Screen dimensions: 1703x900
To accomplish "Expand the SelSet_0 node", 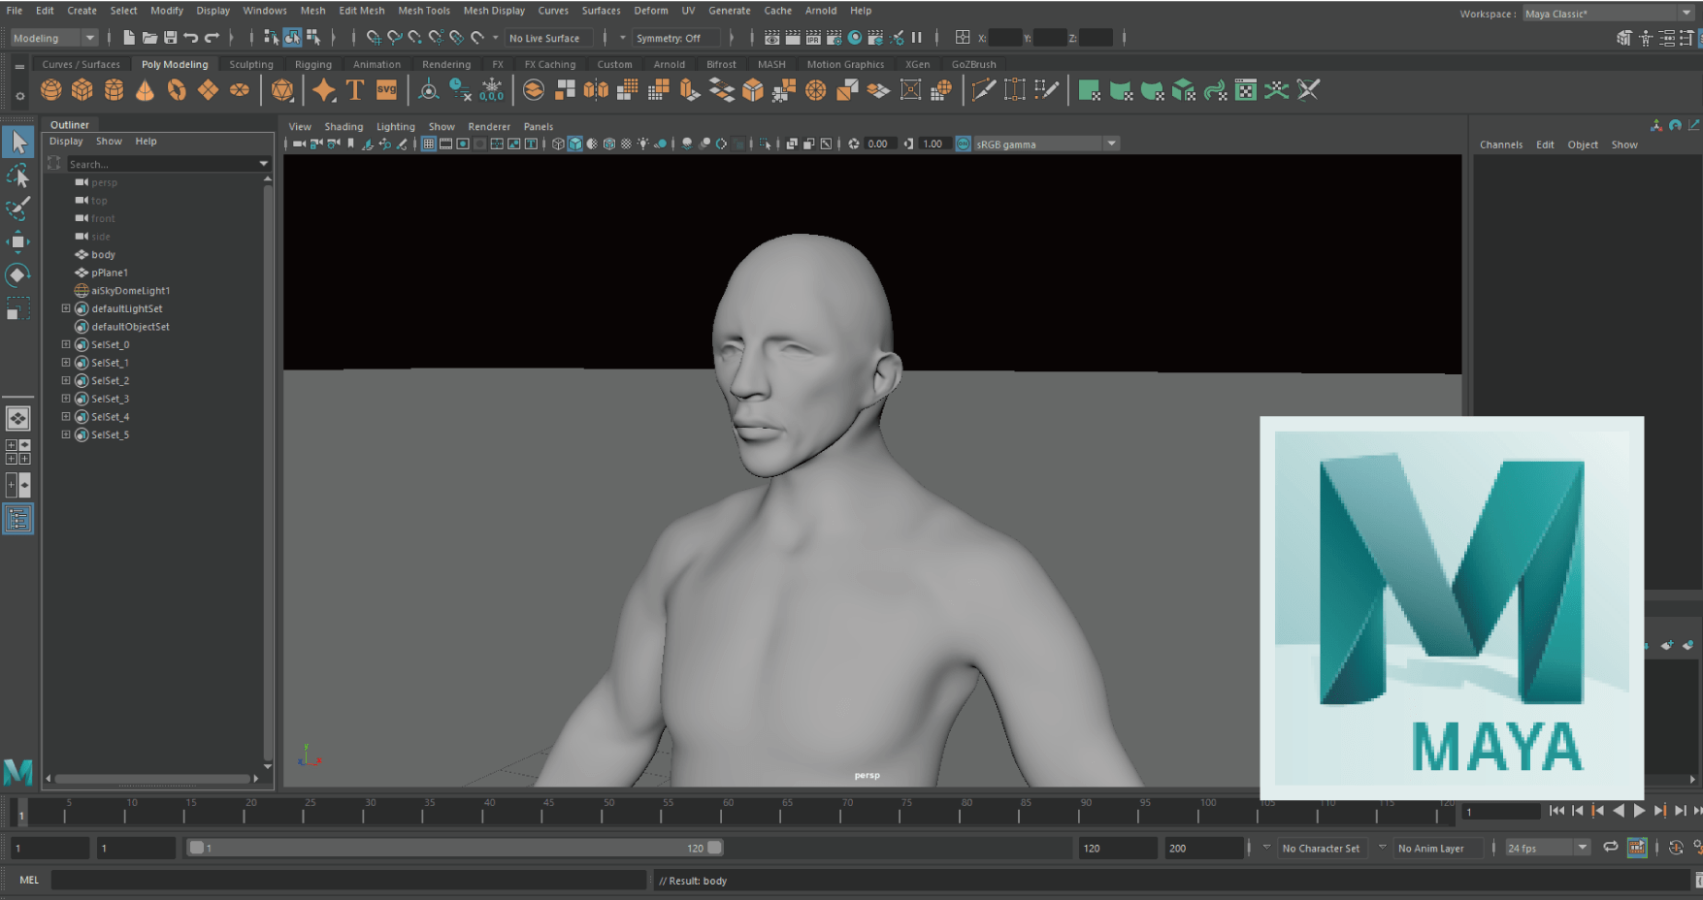I will 66,344.
